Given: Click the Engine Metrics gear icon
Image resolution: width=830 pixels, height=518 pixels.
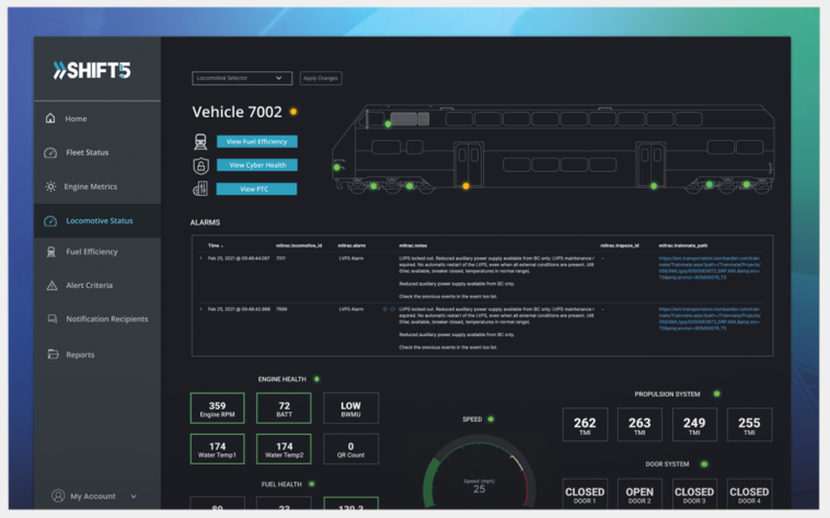Looking at the screenshot, I should point(51,187).
